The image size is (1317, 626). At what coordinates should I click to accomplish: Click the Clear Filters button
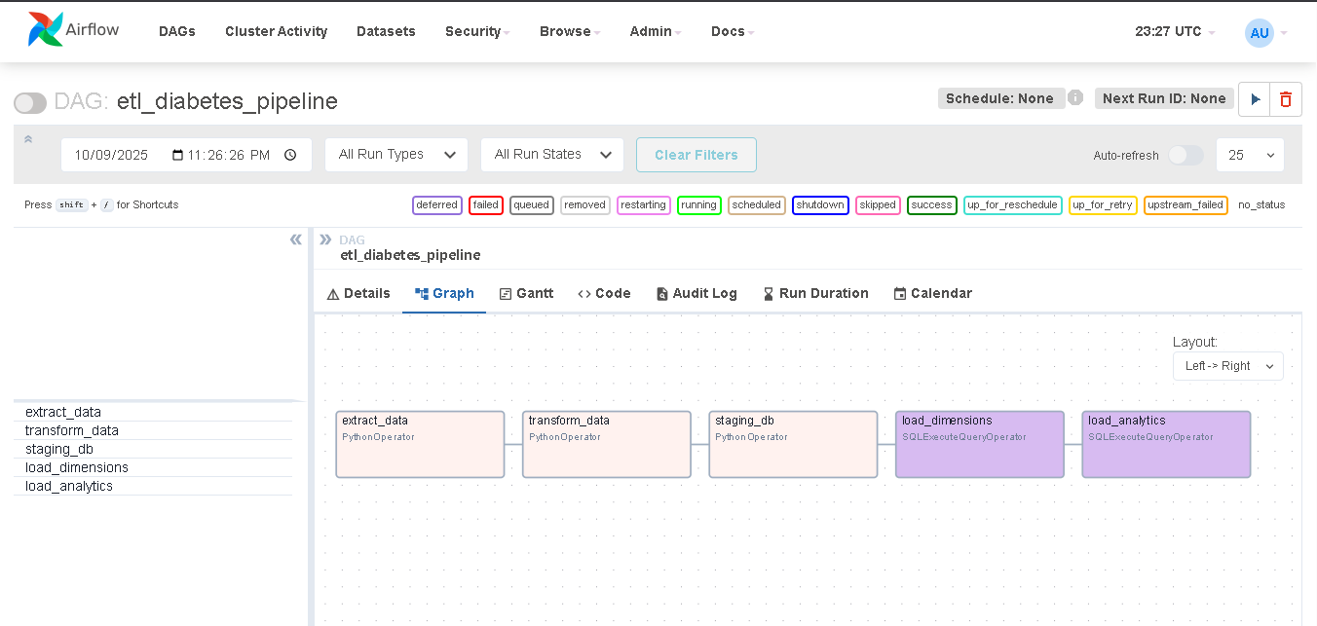click(696, 155)
